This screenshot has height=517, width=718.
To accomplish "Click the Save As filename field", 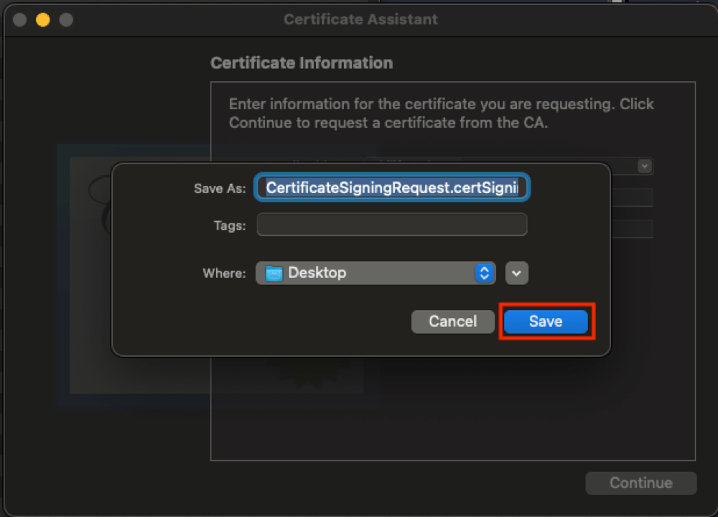I will click(392, 187).
